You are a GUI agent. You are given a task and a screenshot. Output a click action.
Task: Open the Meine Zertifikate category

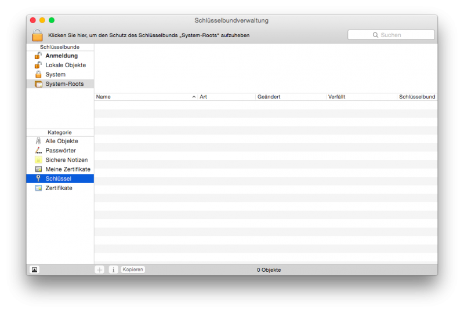coord(67,169)
